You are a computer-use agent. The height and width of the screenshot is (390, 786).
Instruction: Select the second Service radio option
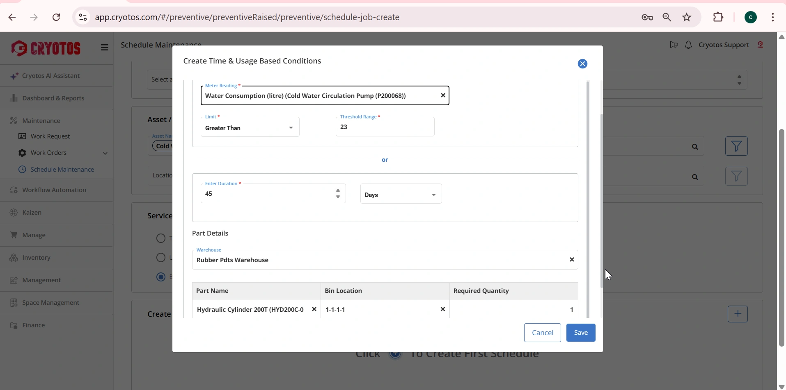click(160, 257)
